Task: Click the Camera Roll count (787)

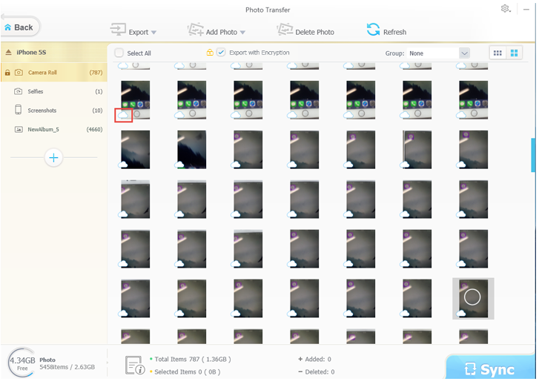Action: (96, 73)
